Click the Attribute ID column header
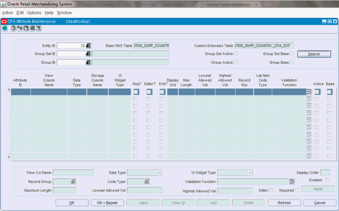Screen dimensions: 339x211 (20, 82)
